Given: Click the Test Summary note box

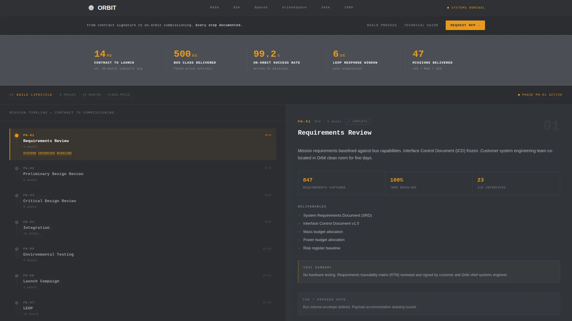Looking at the screenshot, I should (x=429, y=272).
